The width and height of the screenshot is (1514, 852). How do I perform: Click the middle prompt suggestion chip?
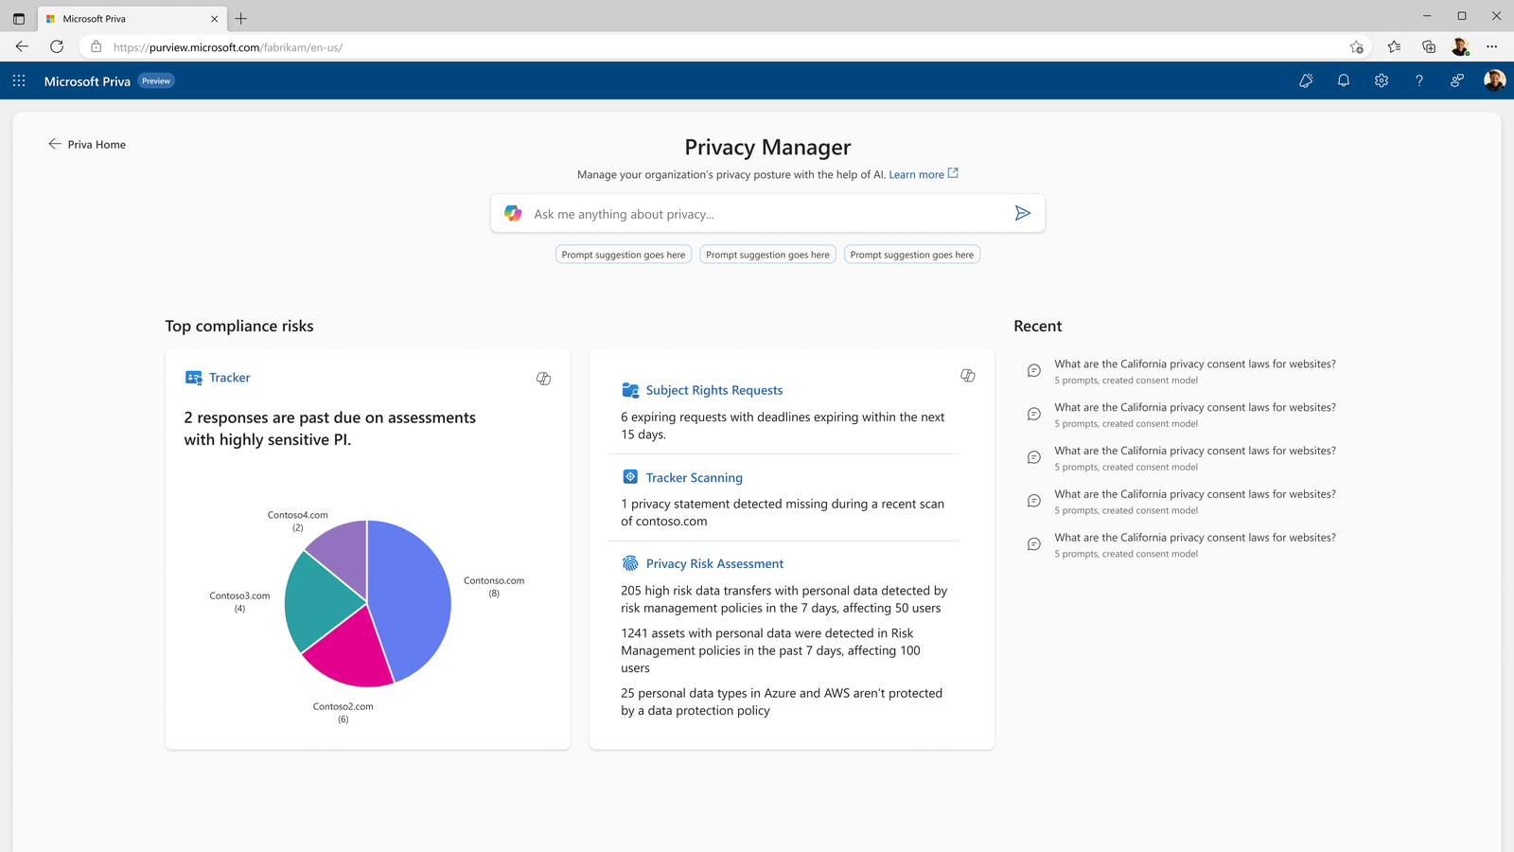click(767, 255)
